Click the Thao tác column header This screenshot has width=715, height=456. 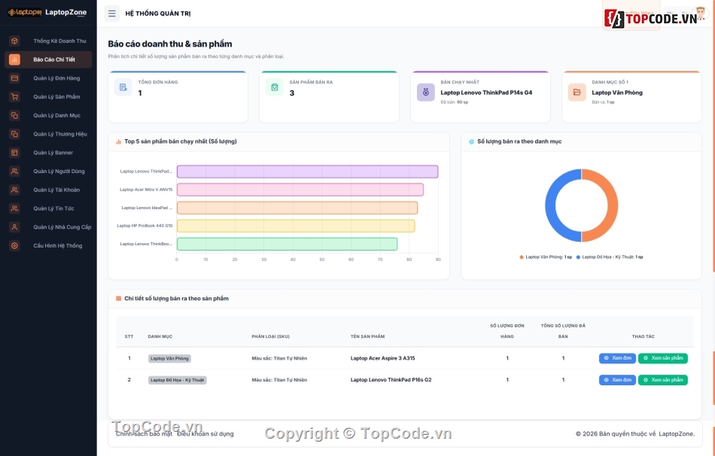(643, 336)
